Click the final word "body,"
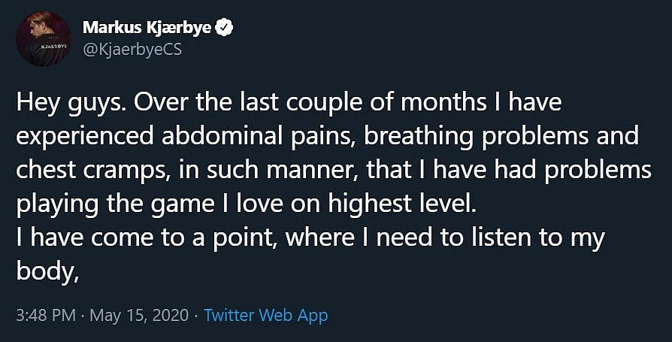672x342 pixels. [47, 271]
